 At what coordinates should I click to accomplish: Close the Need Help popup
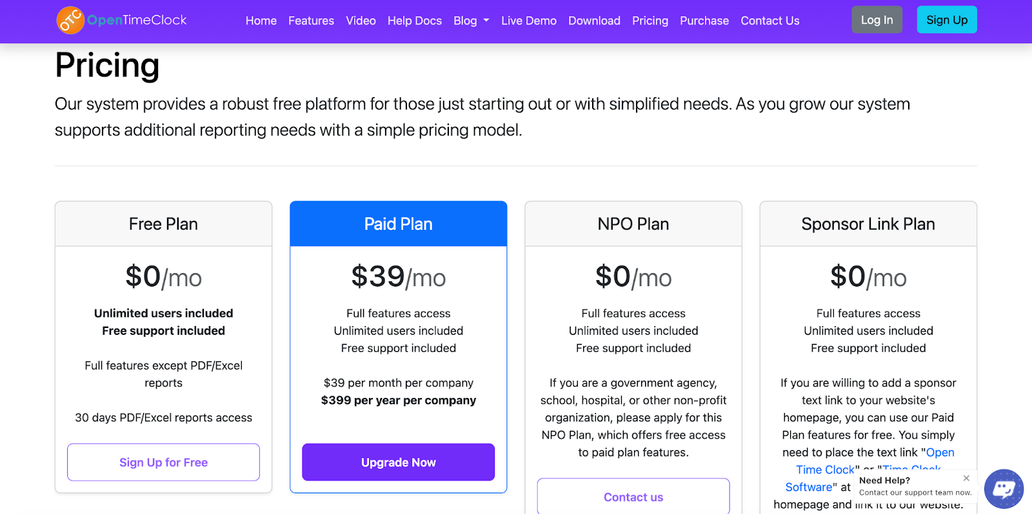pyautogui.click(x=966, y=478)
